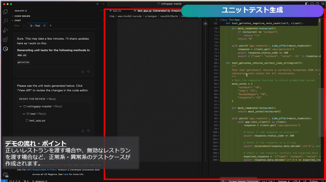Change indentation via Spaces: 4
Viewport: 326px width, 182px height.
coord(284,181)
